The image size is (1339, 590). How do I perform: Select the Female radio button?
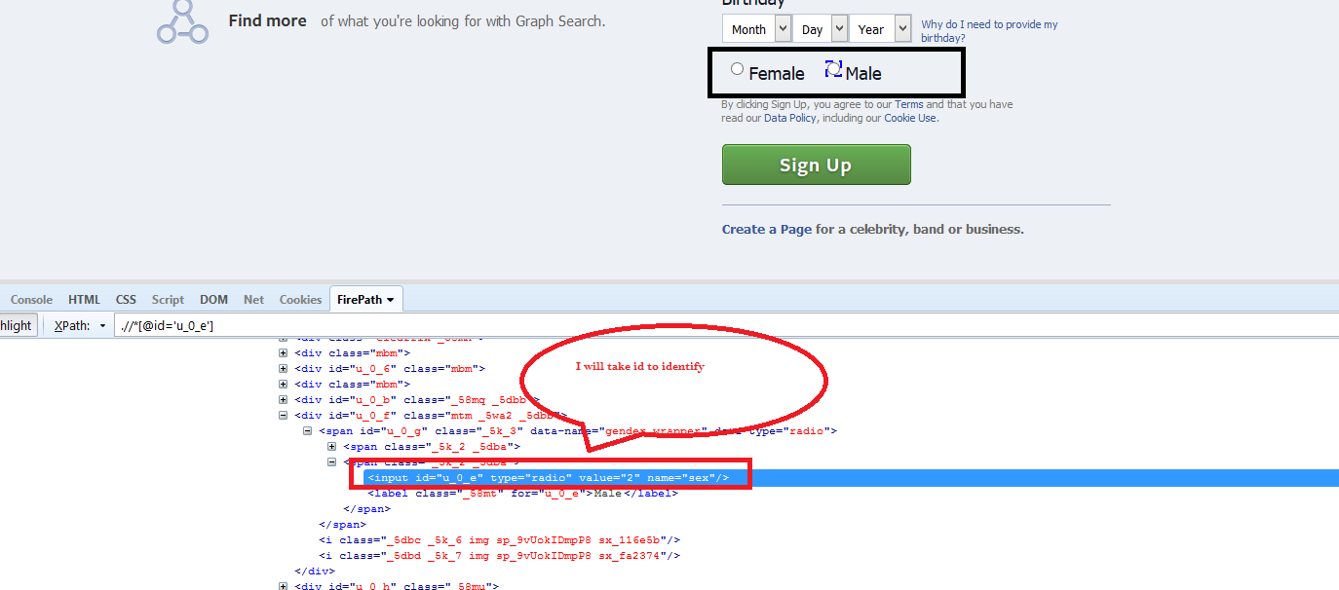pyautogui.click(x=738, y=67)
